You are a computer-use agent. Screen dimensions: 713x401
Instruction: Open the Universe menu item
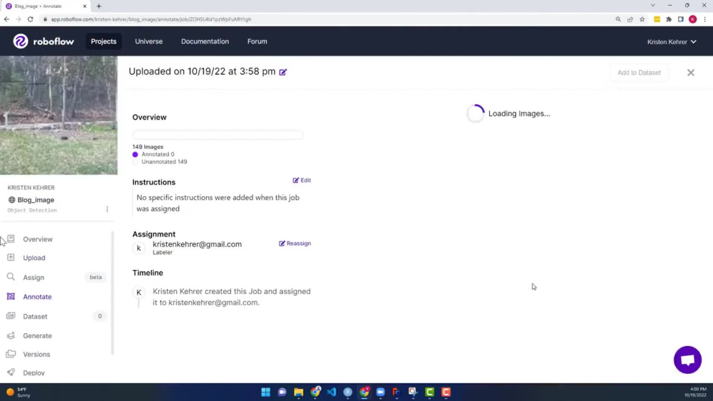pyautogui.click(x=149, y=41)
